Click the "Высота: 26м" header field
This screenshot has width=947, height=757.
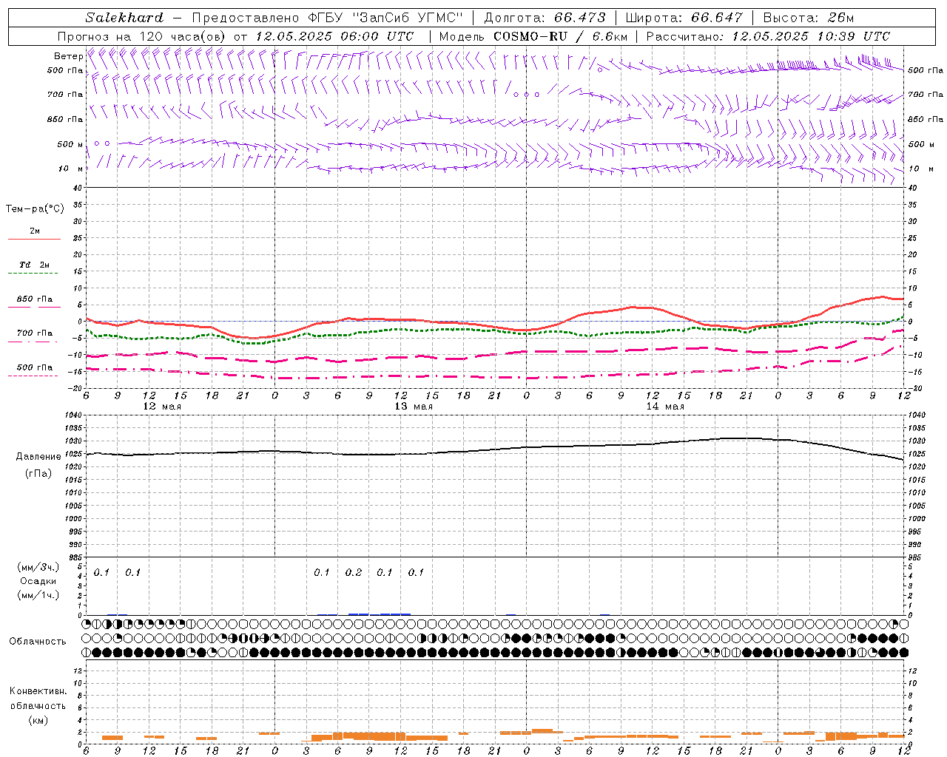[809, 18]
